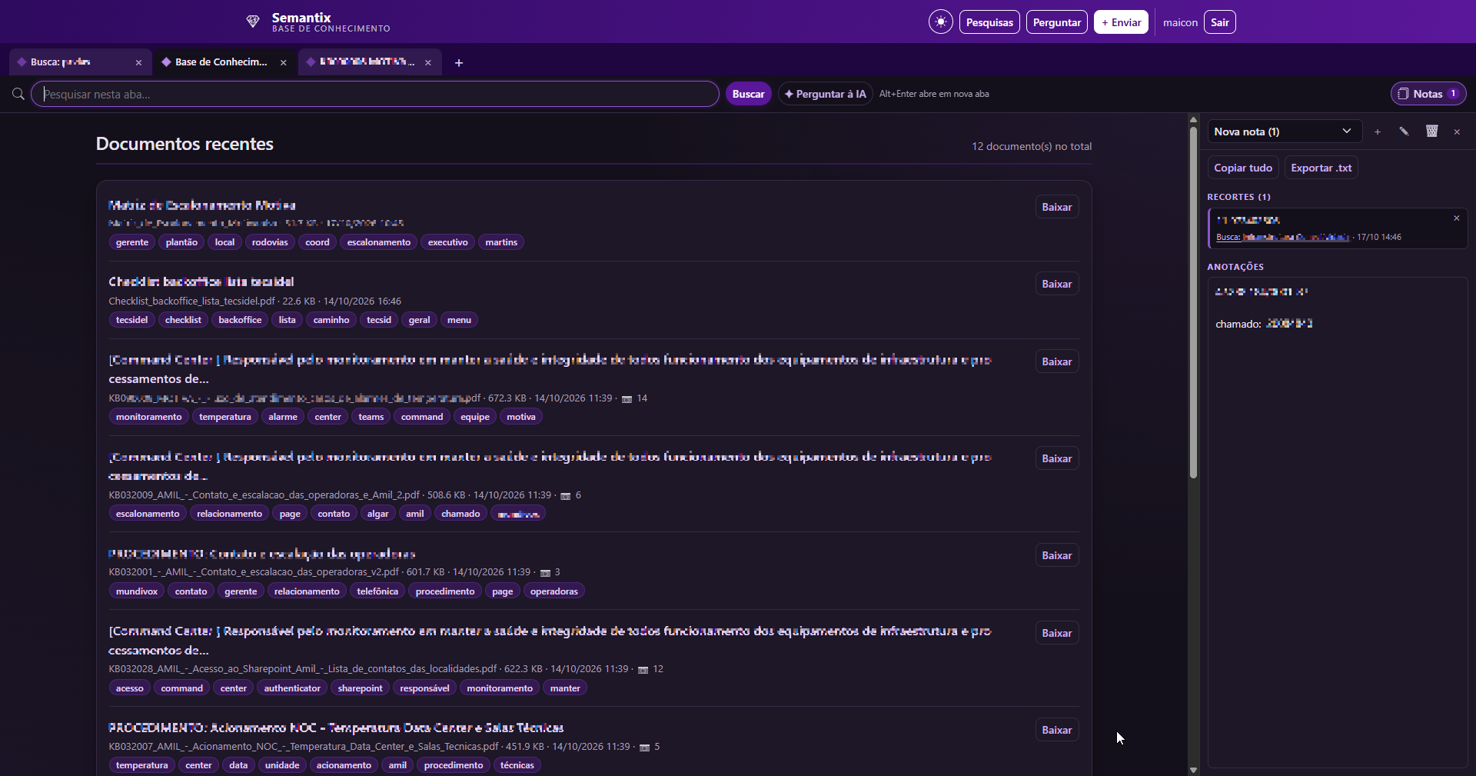1476x776 pixels.
Task: Select the plantão tag
Action: click(x=181, y=242)
